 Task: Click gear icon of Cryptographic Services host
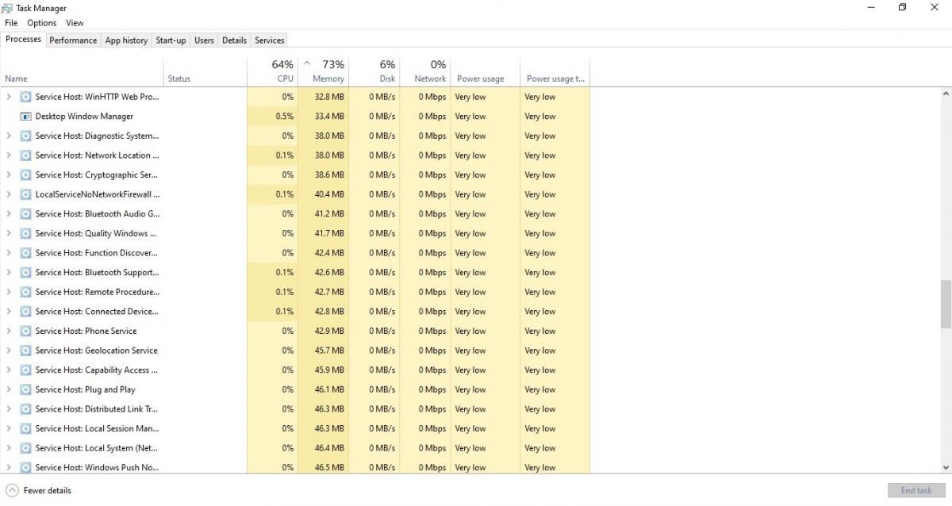pos(25,174)
